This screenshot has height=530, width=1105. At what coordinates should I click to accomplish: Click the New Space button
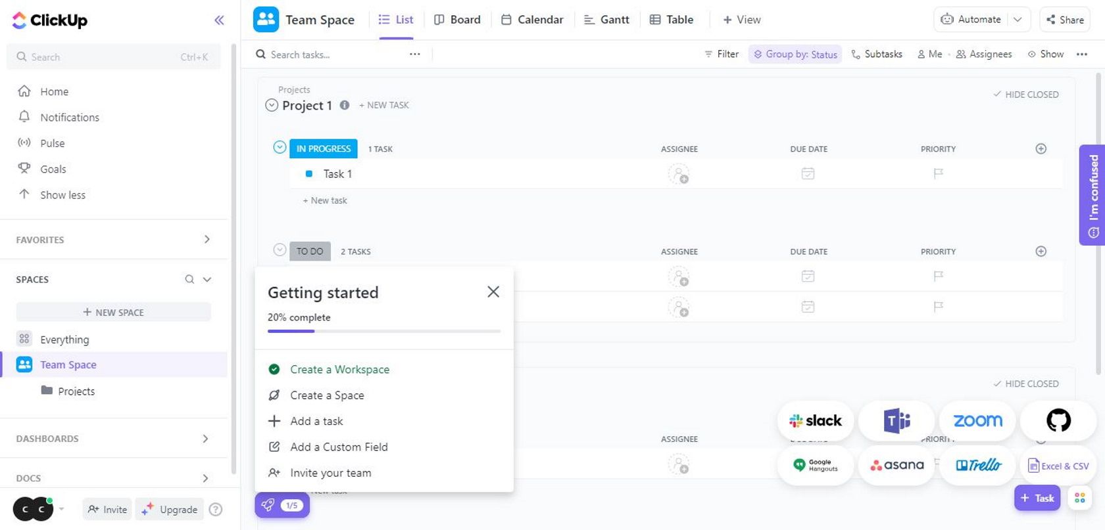pyautogui.click(x=113, y=312)
